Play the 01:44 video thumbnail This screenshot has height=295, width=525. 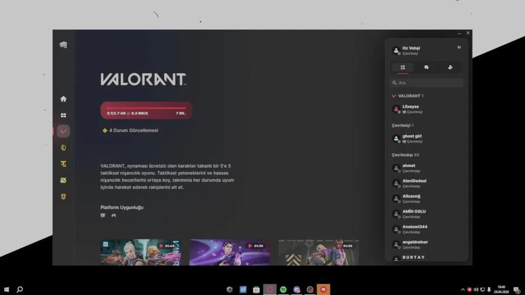[x=140, y=252]
